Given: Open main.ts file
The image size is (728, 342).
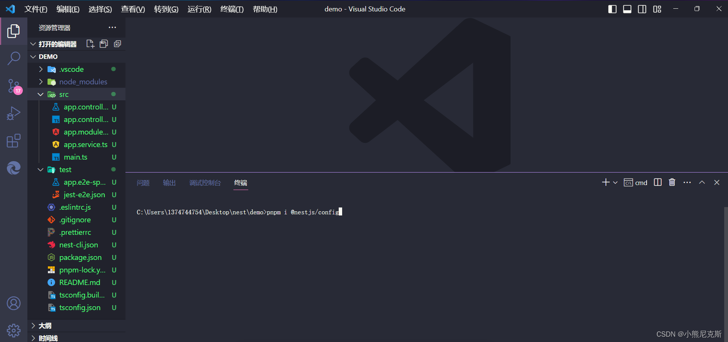Looking at the screenshot, I should click(76, 157).
